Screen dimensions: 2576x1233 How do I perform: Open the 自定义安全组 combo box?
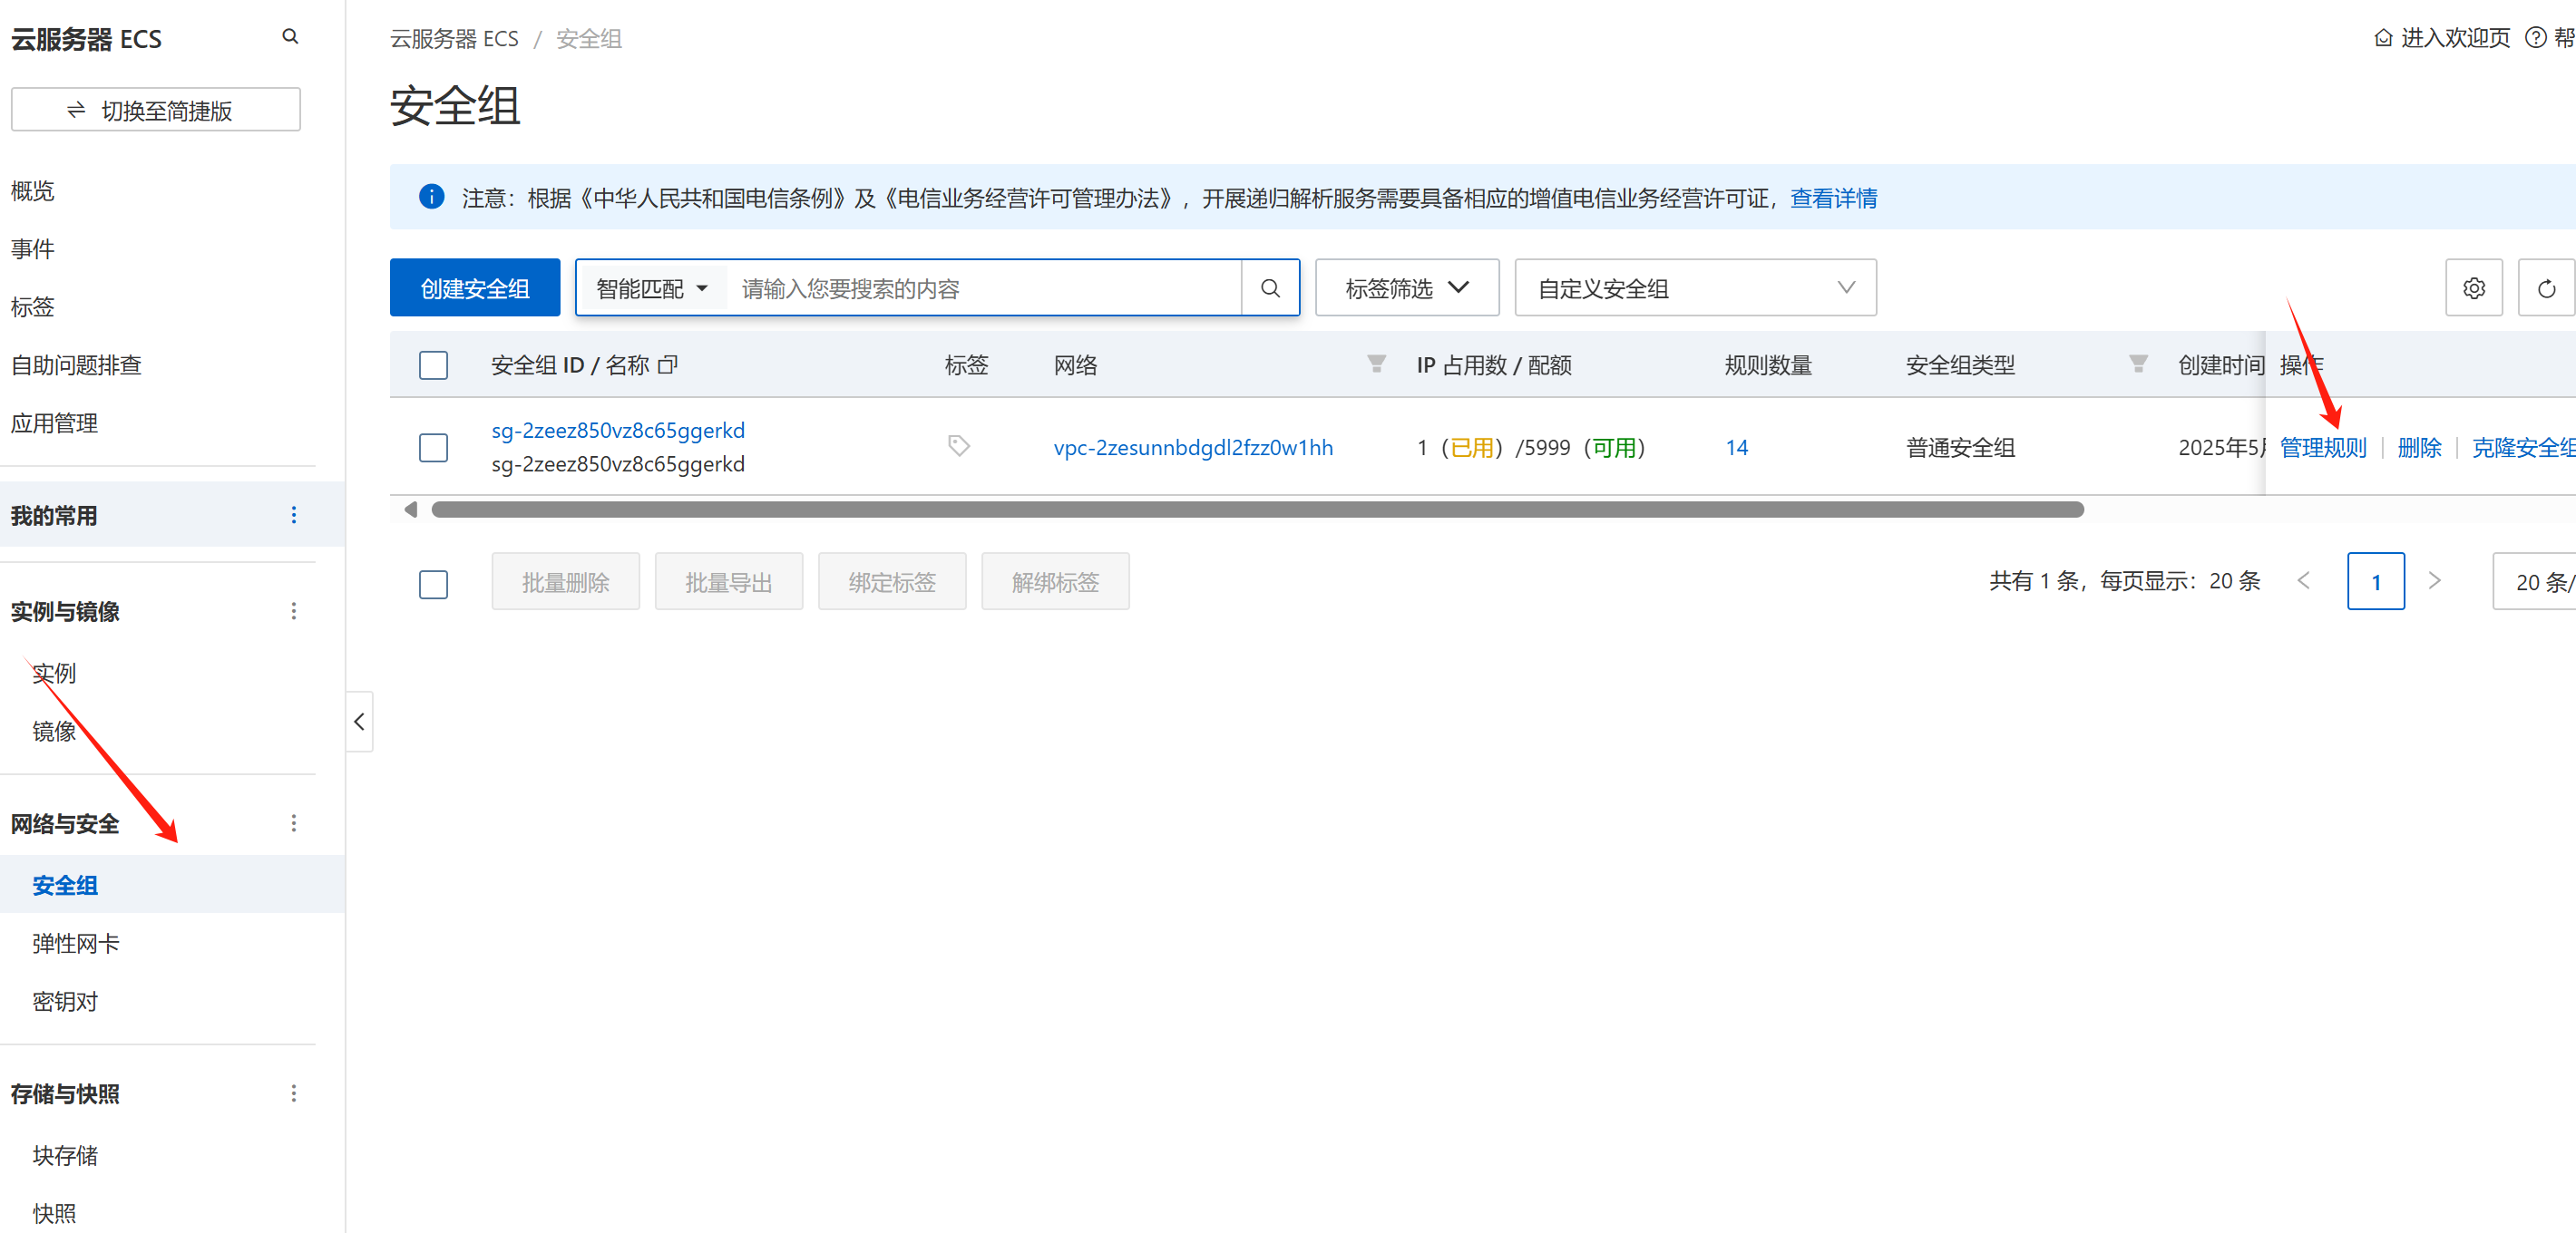pos(1694,289)
